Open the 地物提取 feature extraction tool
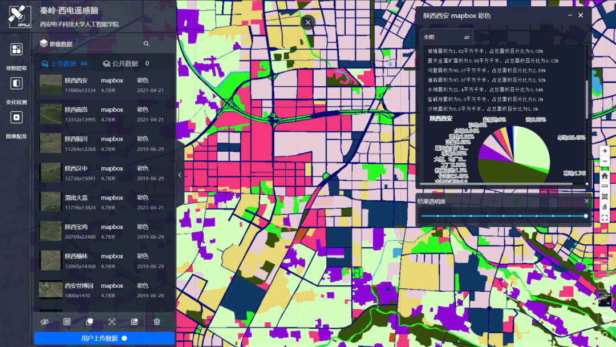616x347 pixels. click(17, 50)
